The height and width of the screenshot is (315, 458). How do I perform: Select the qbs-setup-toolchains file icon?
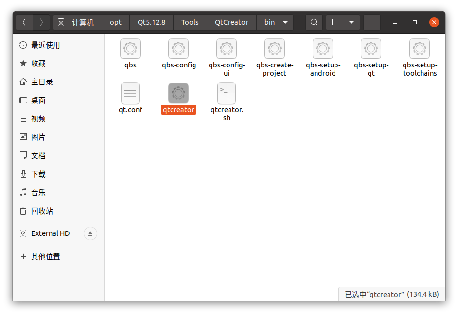[420, 49]
